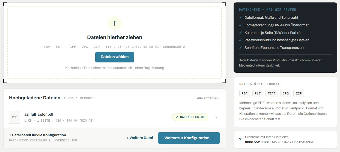Click the checkmark beside Koloration je Seite
This screenshot has width=340, height=152.
point(240,33)
